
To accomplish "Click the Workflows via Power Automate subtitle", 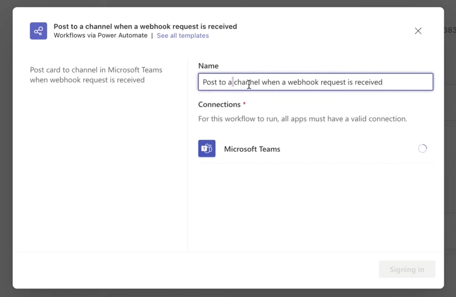I will 100,35.
